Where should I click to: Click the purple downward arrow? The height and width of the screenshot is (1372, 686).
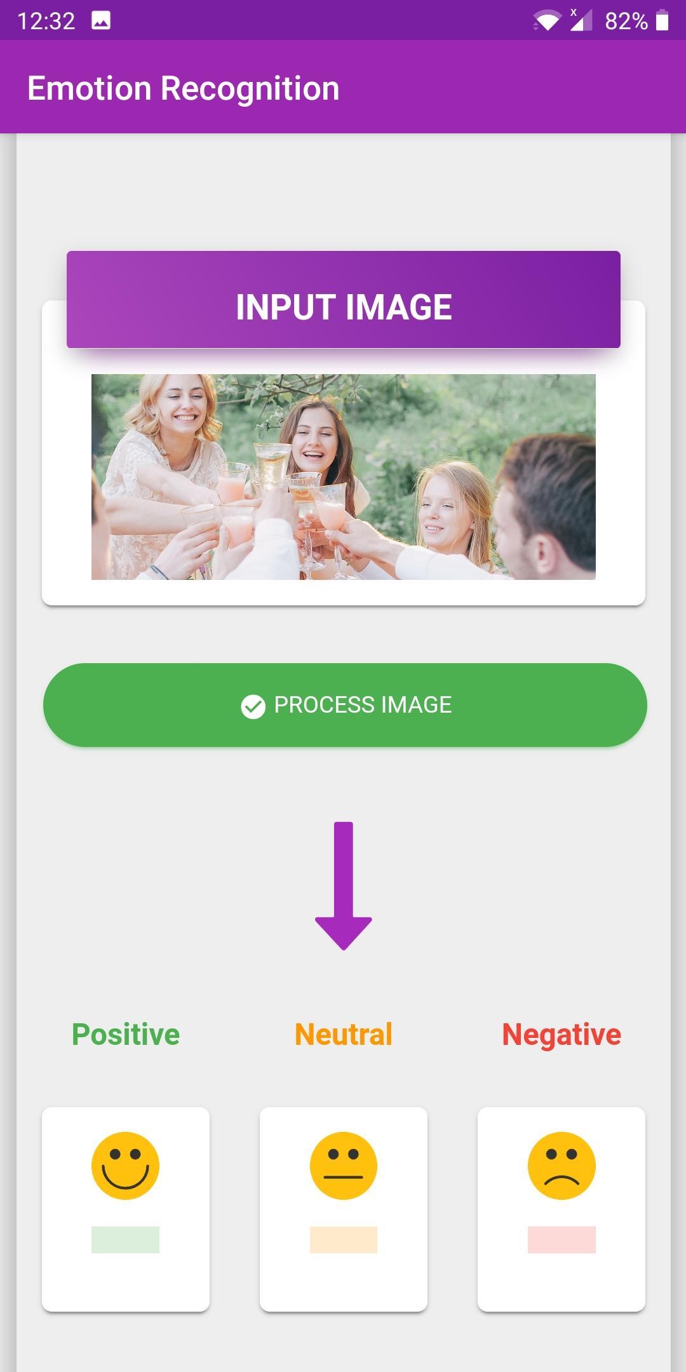344,886
